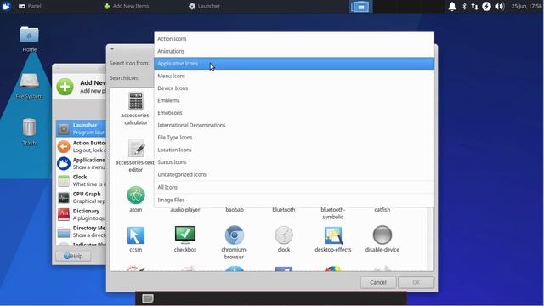Choose Menu Icons from the list

tap(294, 76)
